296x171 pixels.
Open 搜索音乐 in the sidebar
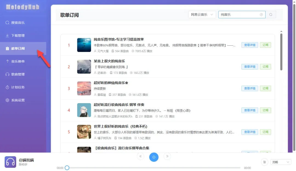coord(18,23)
